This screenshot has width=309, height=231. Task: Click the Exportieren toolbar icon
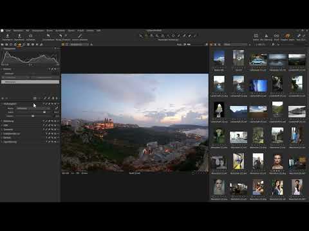[19, 36]
